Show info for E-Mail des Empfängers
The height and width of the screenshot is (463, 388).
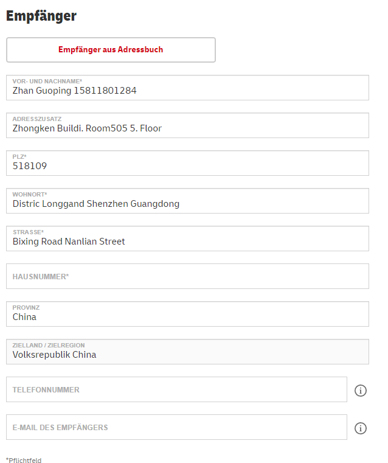(361, 428)
